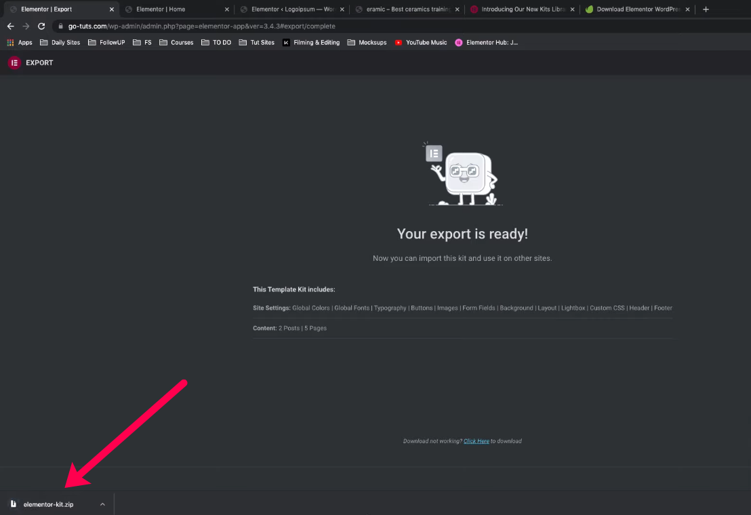Screen dimensions: 751x515
Task: Click the 'Global Colors' site setting
Action: 311,308
